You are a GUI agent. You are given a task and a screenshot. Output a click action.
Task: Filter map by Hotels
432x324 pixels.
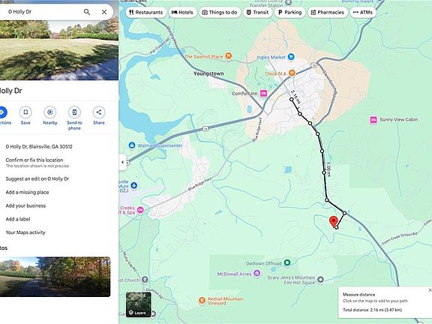tap(182, 13)
